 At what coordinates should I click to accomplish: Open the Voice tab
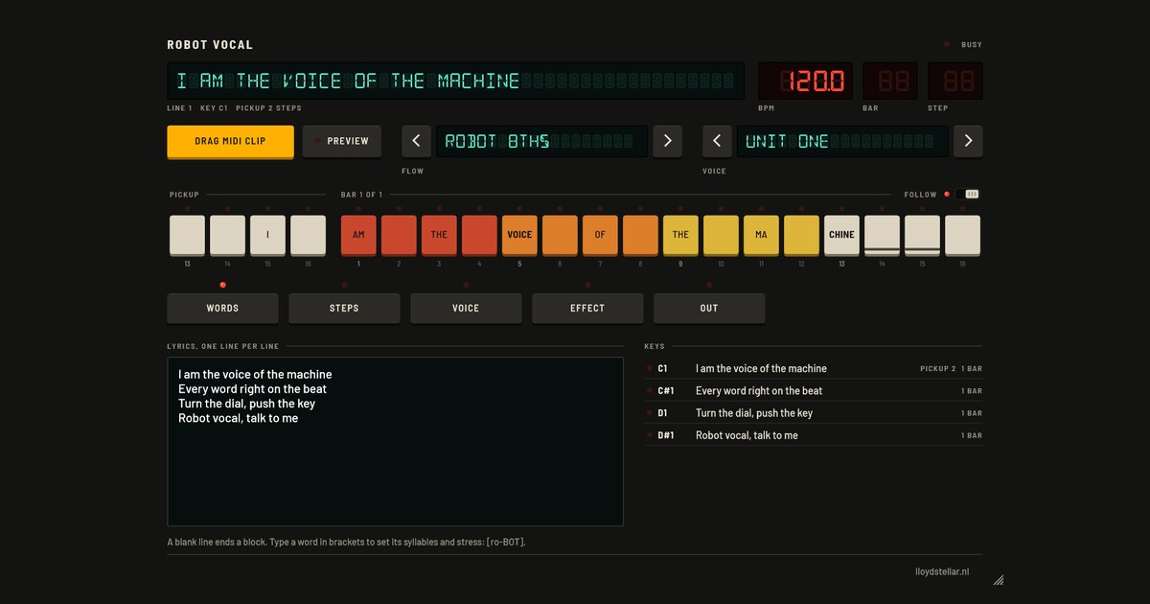(466, 308)
